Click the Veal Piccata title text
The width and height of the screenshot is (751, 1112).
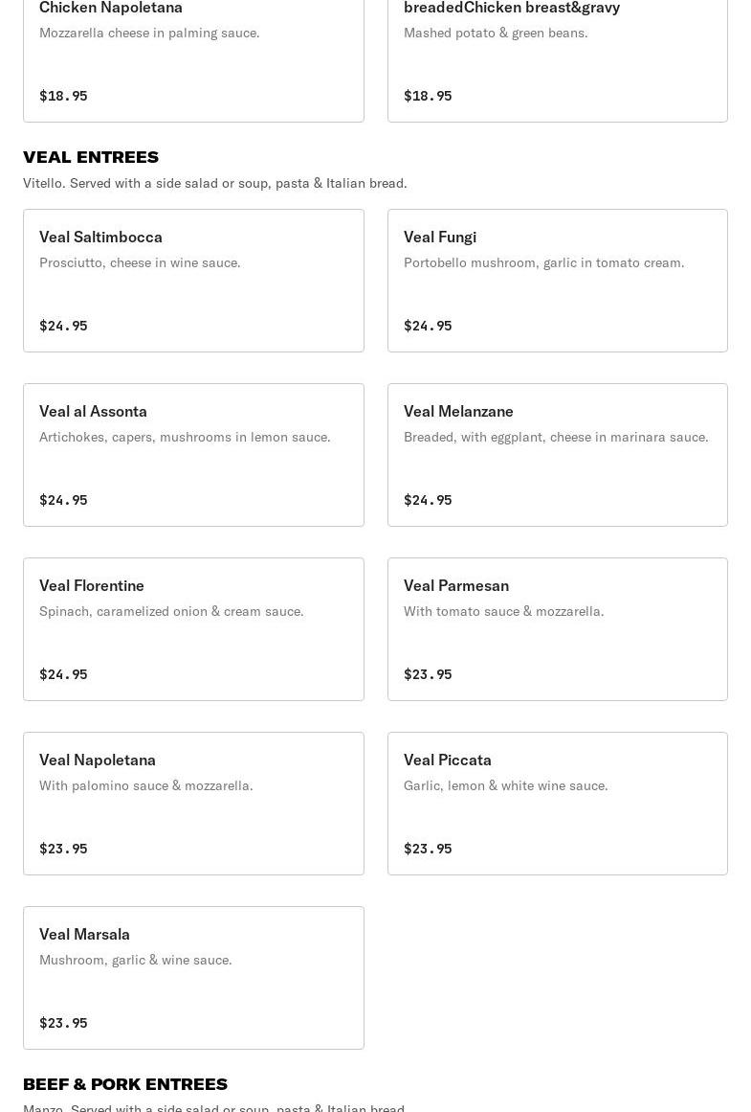(447, 760)
